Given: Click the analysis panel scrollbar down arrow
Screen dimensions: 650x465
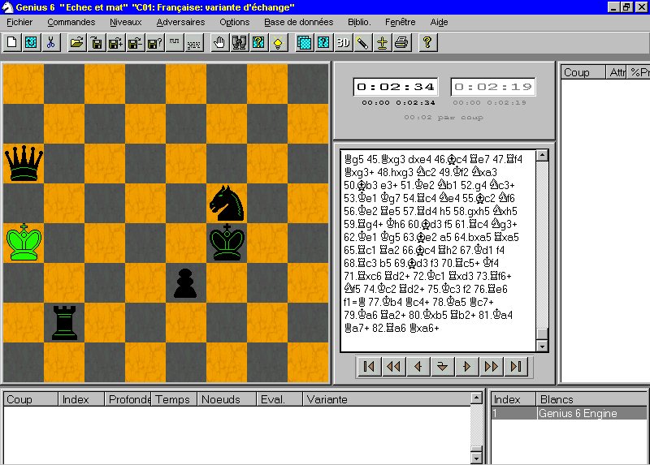Looking at the screenshot, I should coord(477,458).
